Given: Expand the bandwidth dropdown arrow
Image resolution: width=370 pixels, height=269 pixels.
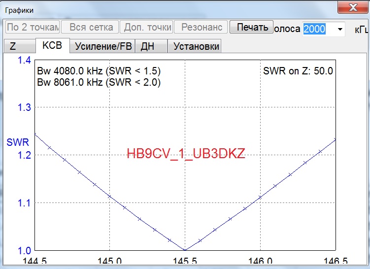Looking at the screenshot, I should click(x=340, y=29).
